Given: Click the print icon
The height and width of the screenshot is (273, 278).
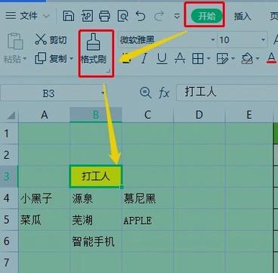Looking at the screenshot, I should (104, 17).
